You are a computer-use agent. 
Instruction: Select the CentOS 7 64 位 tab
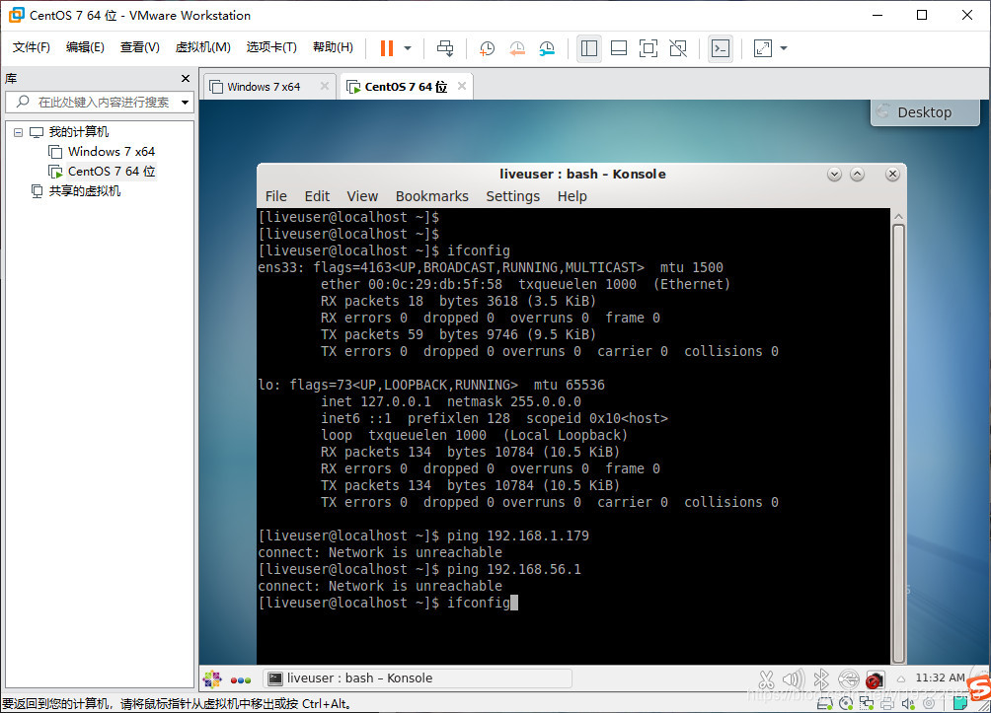(x=406, y=87)
